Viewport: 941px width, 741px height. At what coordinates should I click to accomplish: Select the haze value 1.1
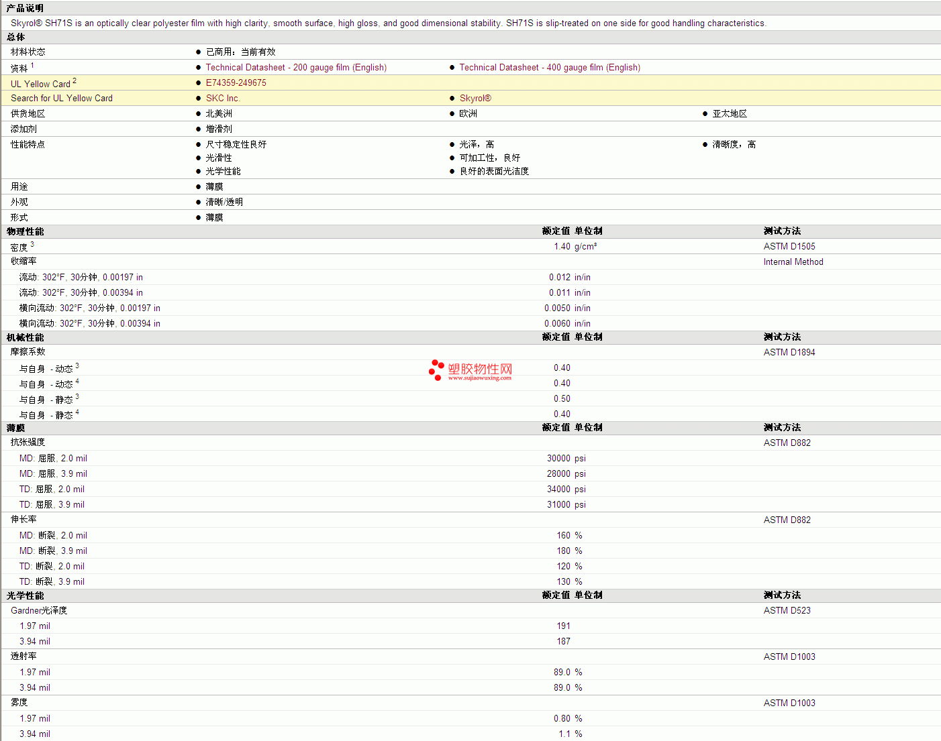pos(564,734)
